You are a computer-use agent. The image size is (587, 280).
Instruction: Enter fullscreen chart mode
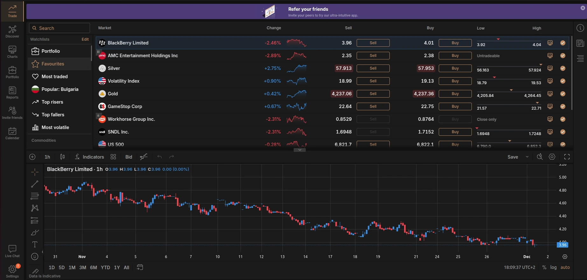pos(567,157)
